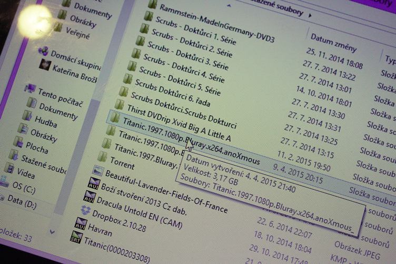The width and height of the screenshot is (396, 264).
Task: Select folder icon for Scrubs - Doktůrci 4. Série
Action: (136, 54)
